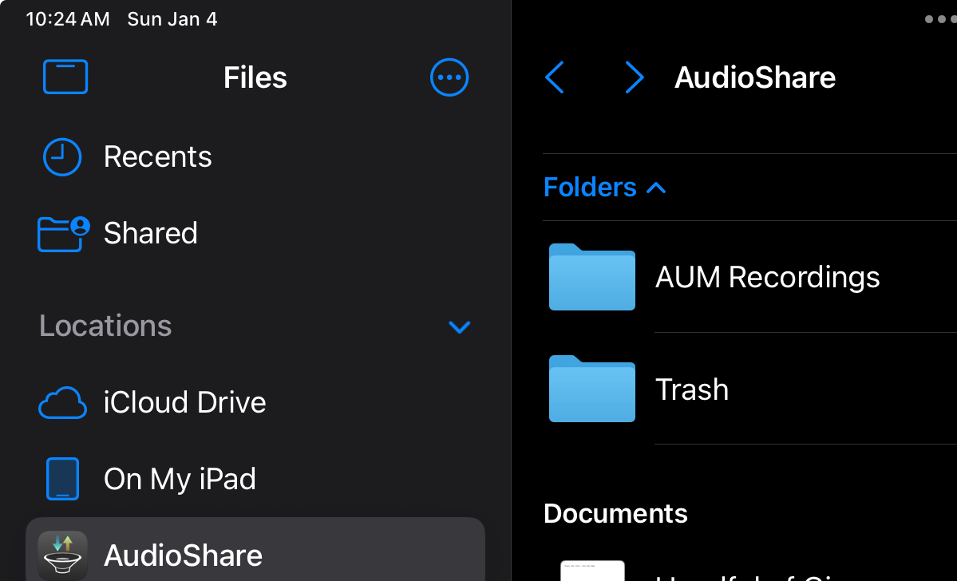Click the Files sidebar title
The width and height of the screenshot is (957, 581).
[255, 77]
